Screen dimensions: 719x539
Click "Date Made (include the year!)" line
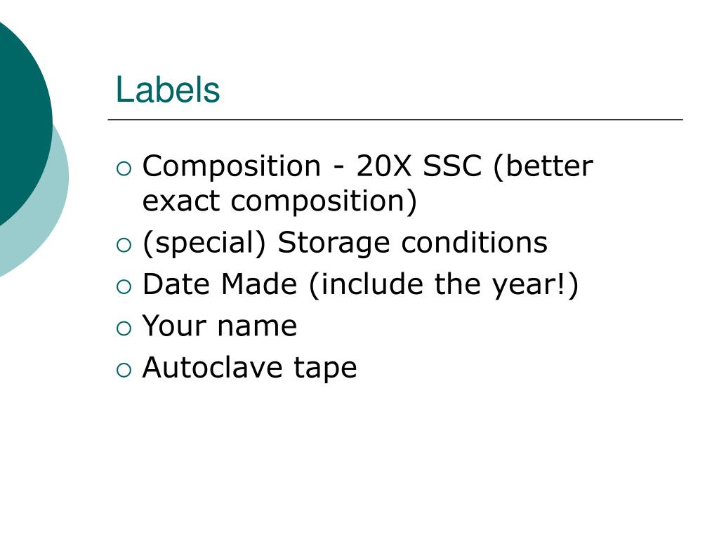point(360,285)
